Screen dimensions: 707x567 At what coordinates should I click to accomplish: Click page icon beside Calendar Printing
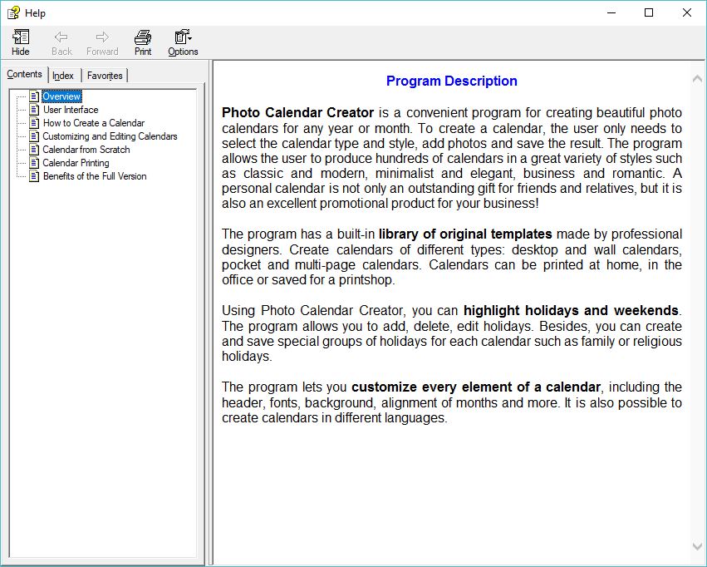tap(34, 163)
